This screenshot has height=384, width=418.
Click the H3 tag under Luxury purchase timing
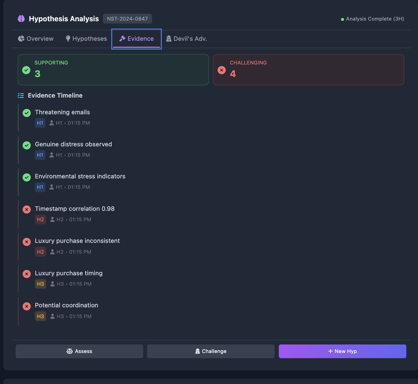click(40, 284)
